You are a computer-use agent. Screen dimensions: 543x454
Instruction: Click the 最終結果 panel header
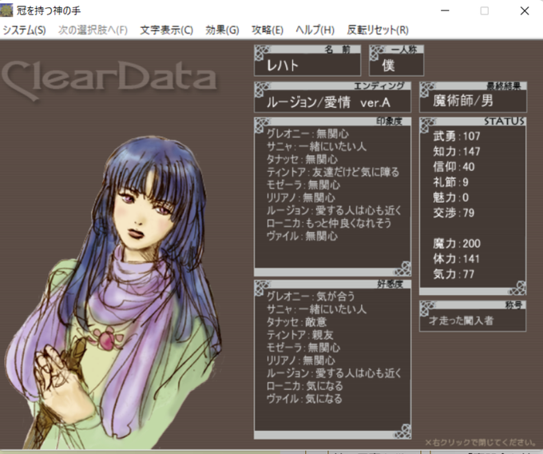(473, 86)
